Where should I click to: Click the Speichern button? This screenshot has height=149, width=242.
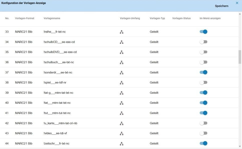(x=221, y=6)
